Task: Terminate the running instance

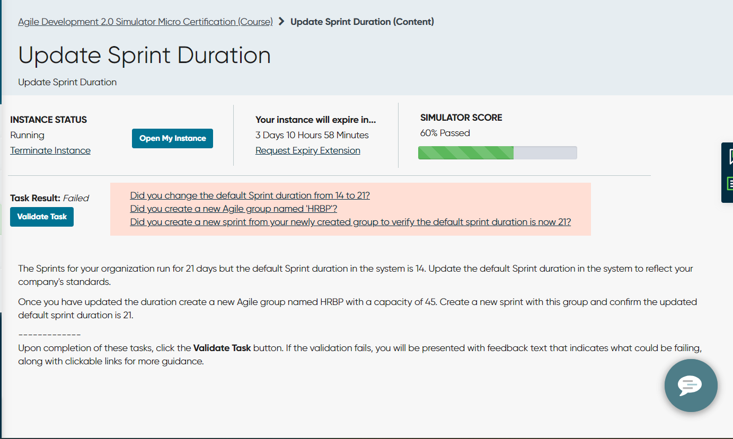Action: coord(50,150)
